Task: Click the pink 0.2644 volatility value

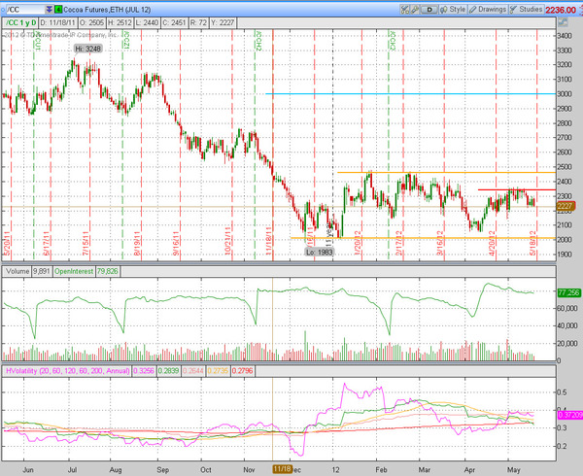Action: coord(193,371)
